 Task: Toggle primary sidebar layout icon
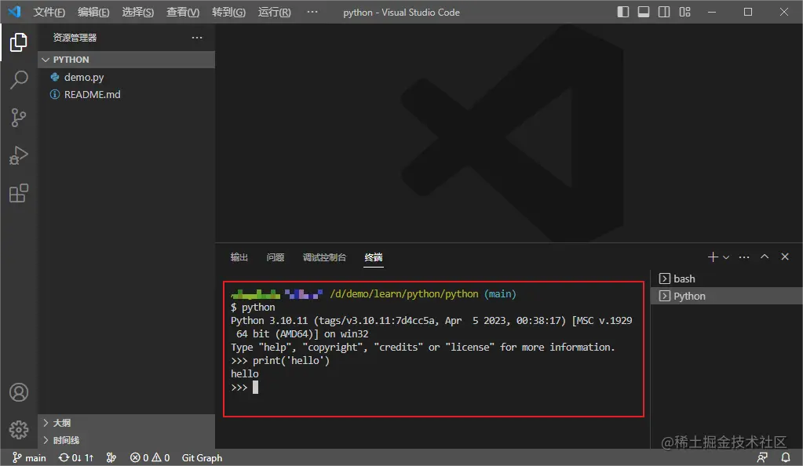coord(623,12)
